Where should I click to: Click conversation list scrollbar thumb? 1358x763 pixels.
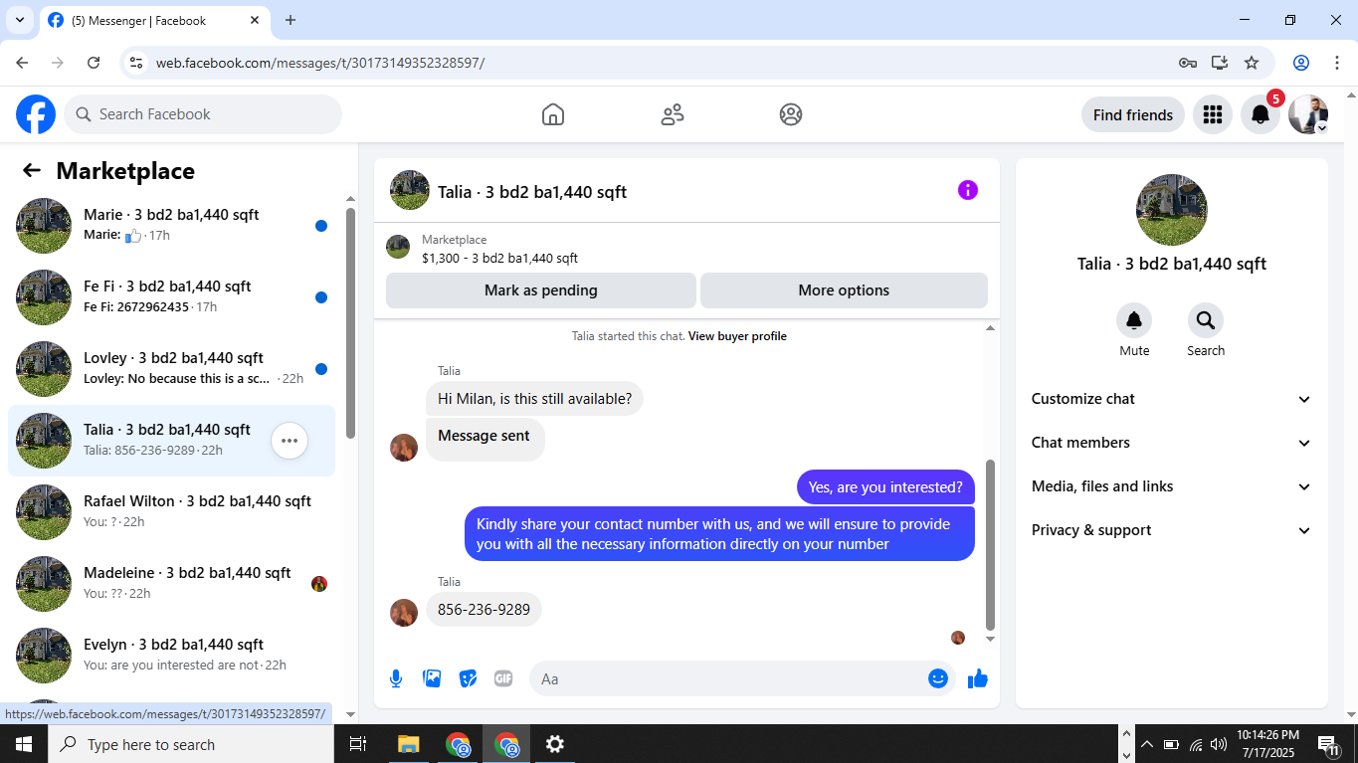(x=350, y=323)
